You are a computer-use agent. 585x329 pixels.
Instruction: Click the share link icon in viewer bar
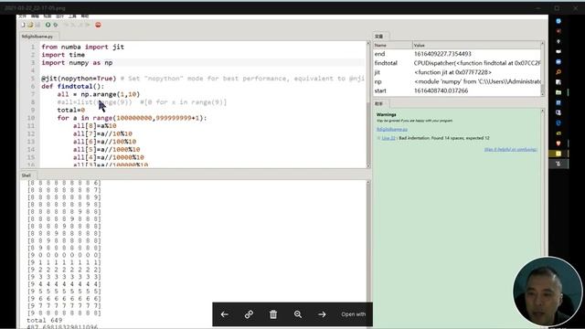pyautogui.click(x=249, y=314)
